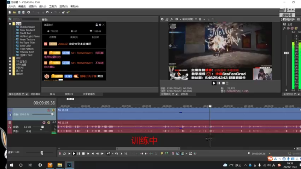Stop the video preview

click(223, 83)
